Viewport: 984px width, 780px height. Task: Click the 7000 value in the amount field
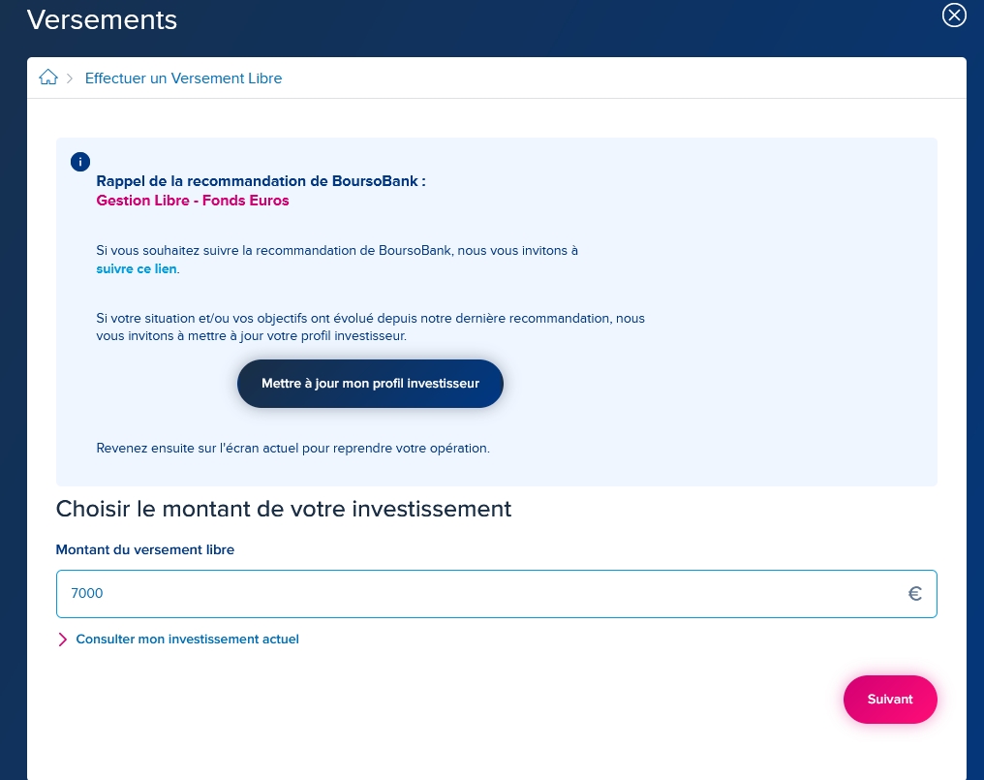[87, 594]
